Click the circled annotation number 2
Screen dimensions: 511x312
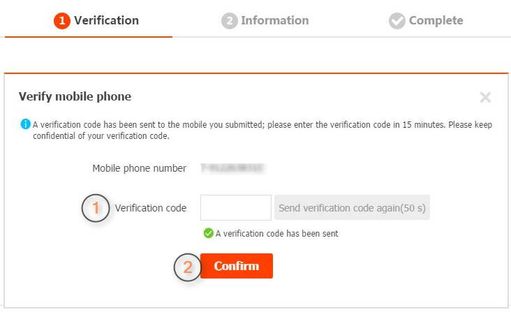pos(187,267)
